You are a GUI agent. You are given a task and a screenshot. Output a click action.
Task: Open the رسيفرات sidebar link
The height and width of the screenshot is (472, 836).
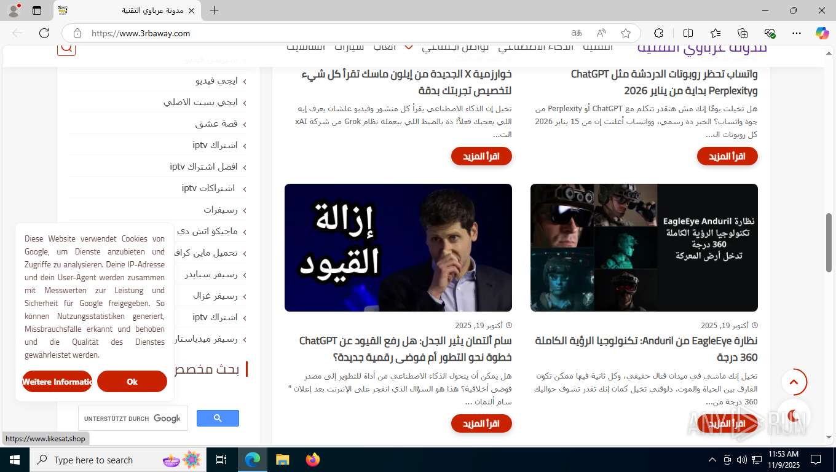(221, 210)
